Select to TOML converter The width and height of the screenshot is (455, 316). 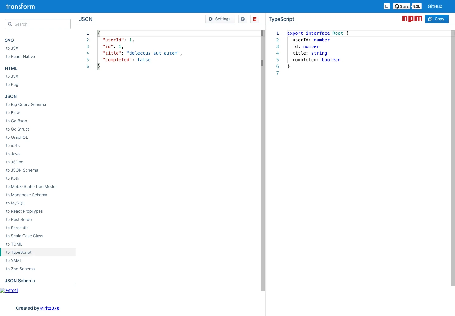(38, 244)
